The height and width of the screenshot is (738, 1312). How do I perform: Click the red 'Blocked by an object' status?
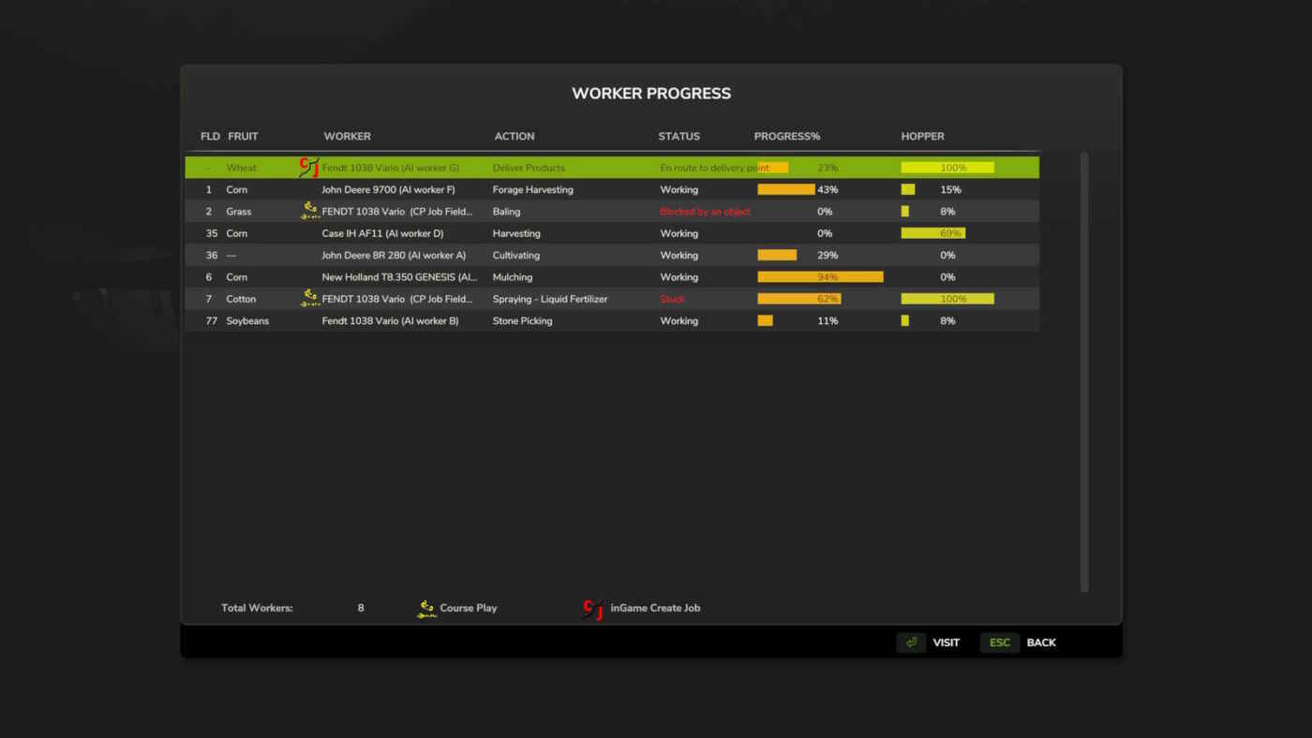click(705, 212)
